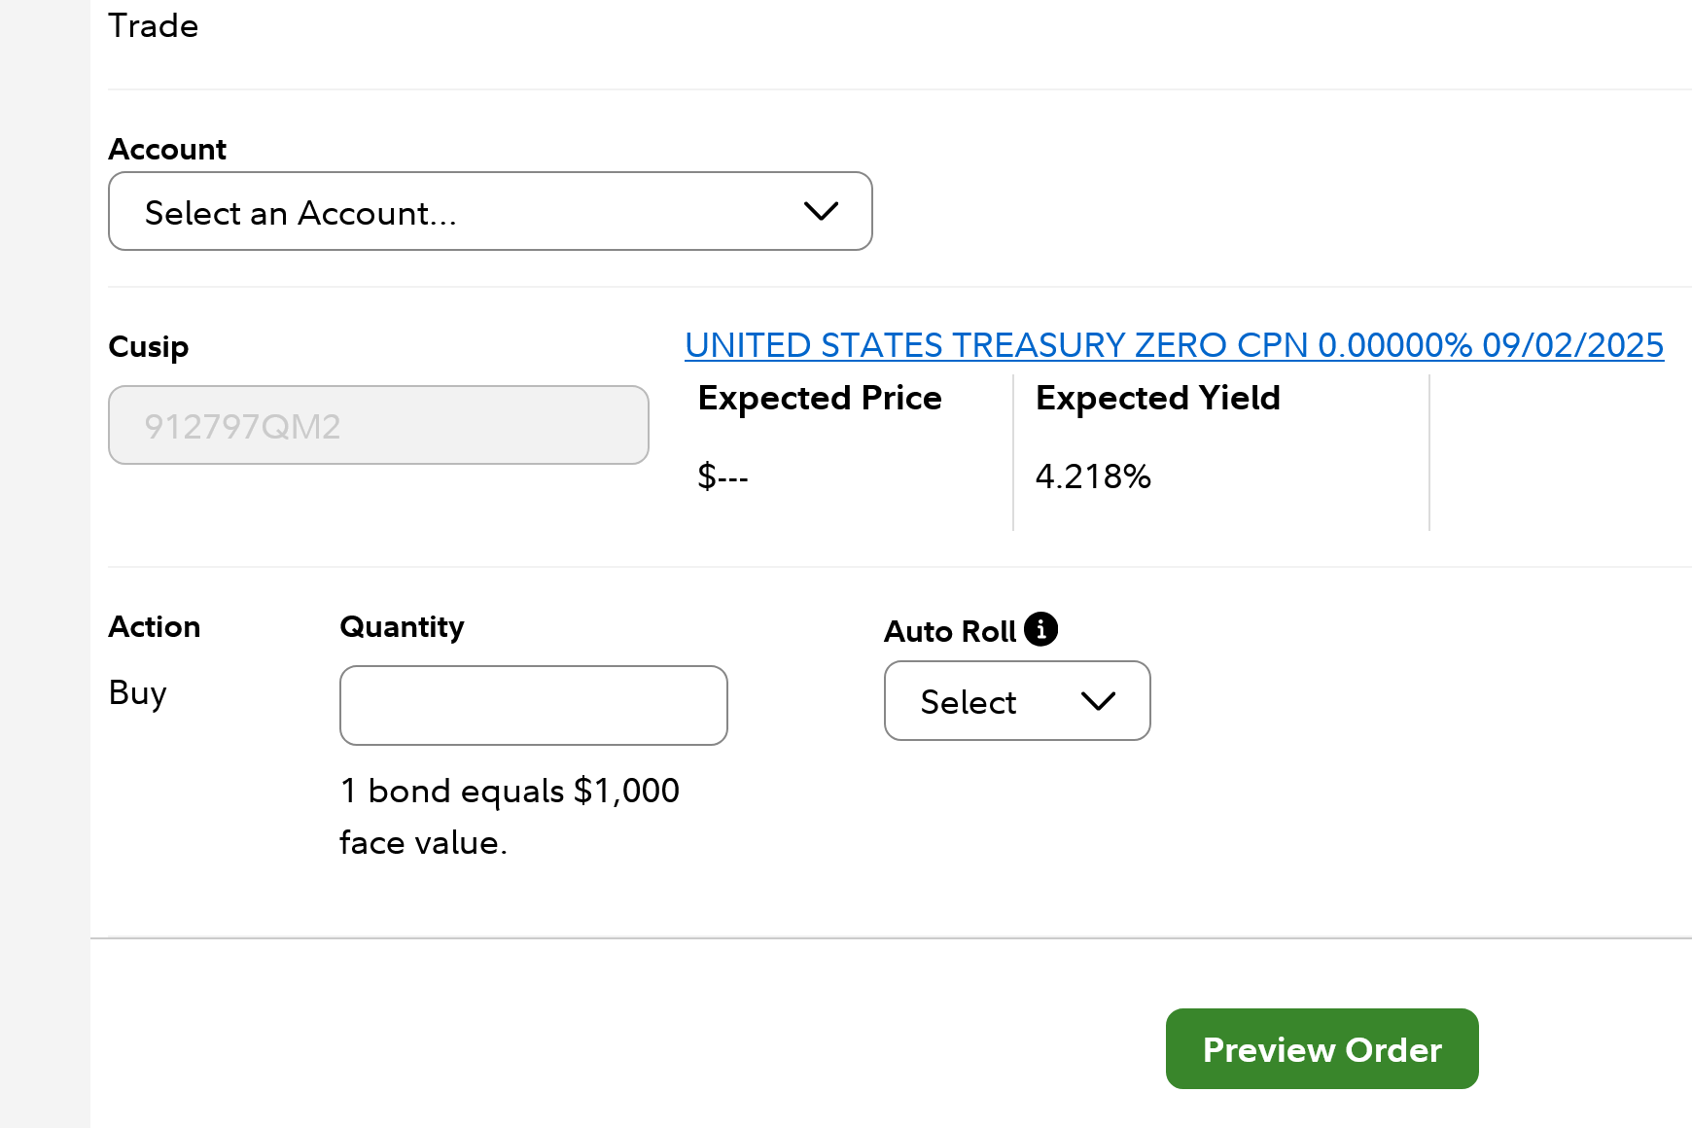The width and height of the screenshot is (1692, 1128).
Task: Focus the Quantity input box
Action: tap(533, 705)
